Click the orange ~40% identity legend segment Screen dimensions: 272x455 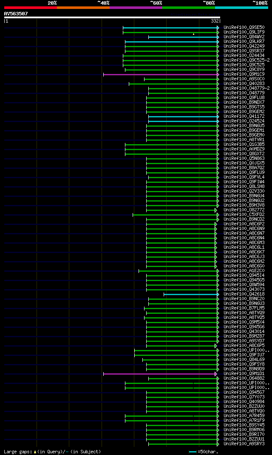click(x=83, y=7)
